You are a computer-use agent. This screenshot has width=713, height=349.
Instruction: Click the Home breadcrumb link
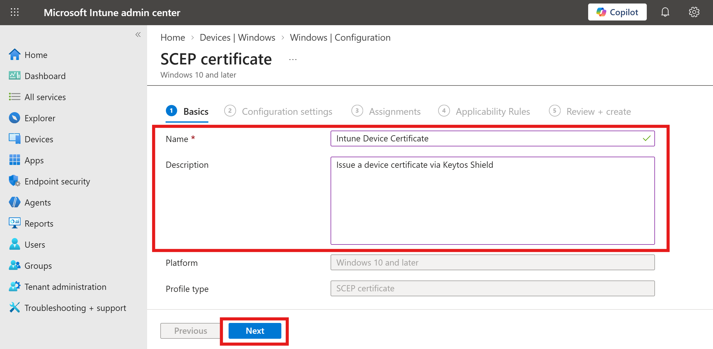(x=173, y=37)
